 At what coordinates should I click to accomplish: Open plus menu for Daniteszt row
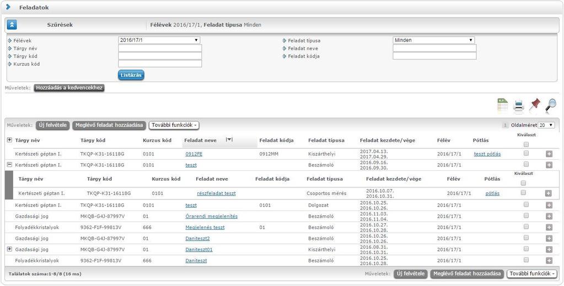(549, 261)
